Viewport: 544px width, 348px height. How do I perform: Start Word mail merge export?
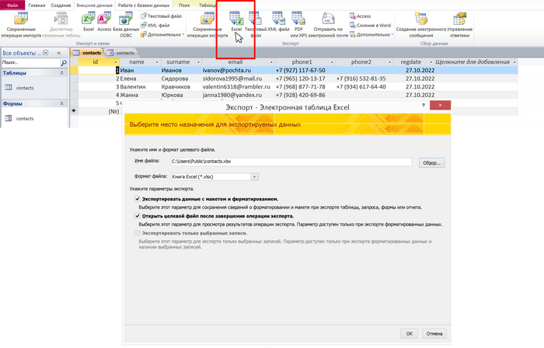pyautogui.click(x=370, y=26)
